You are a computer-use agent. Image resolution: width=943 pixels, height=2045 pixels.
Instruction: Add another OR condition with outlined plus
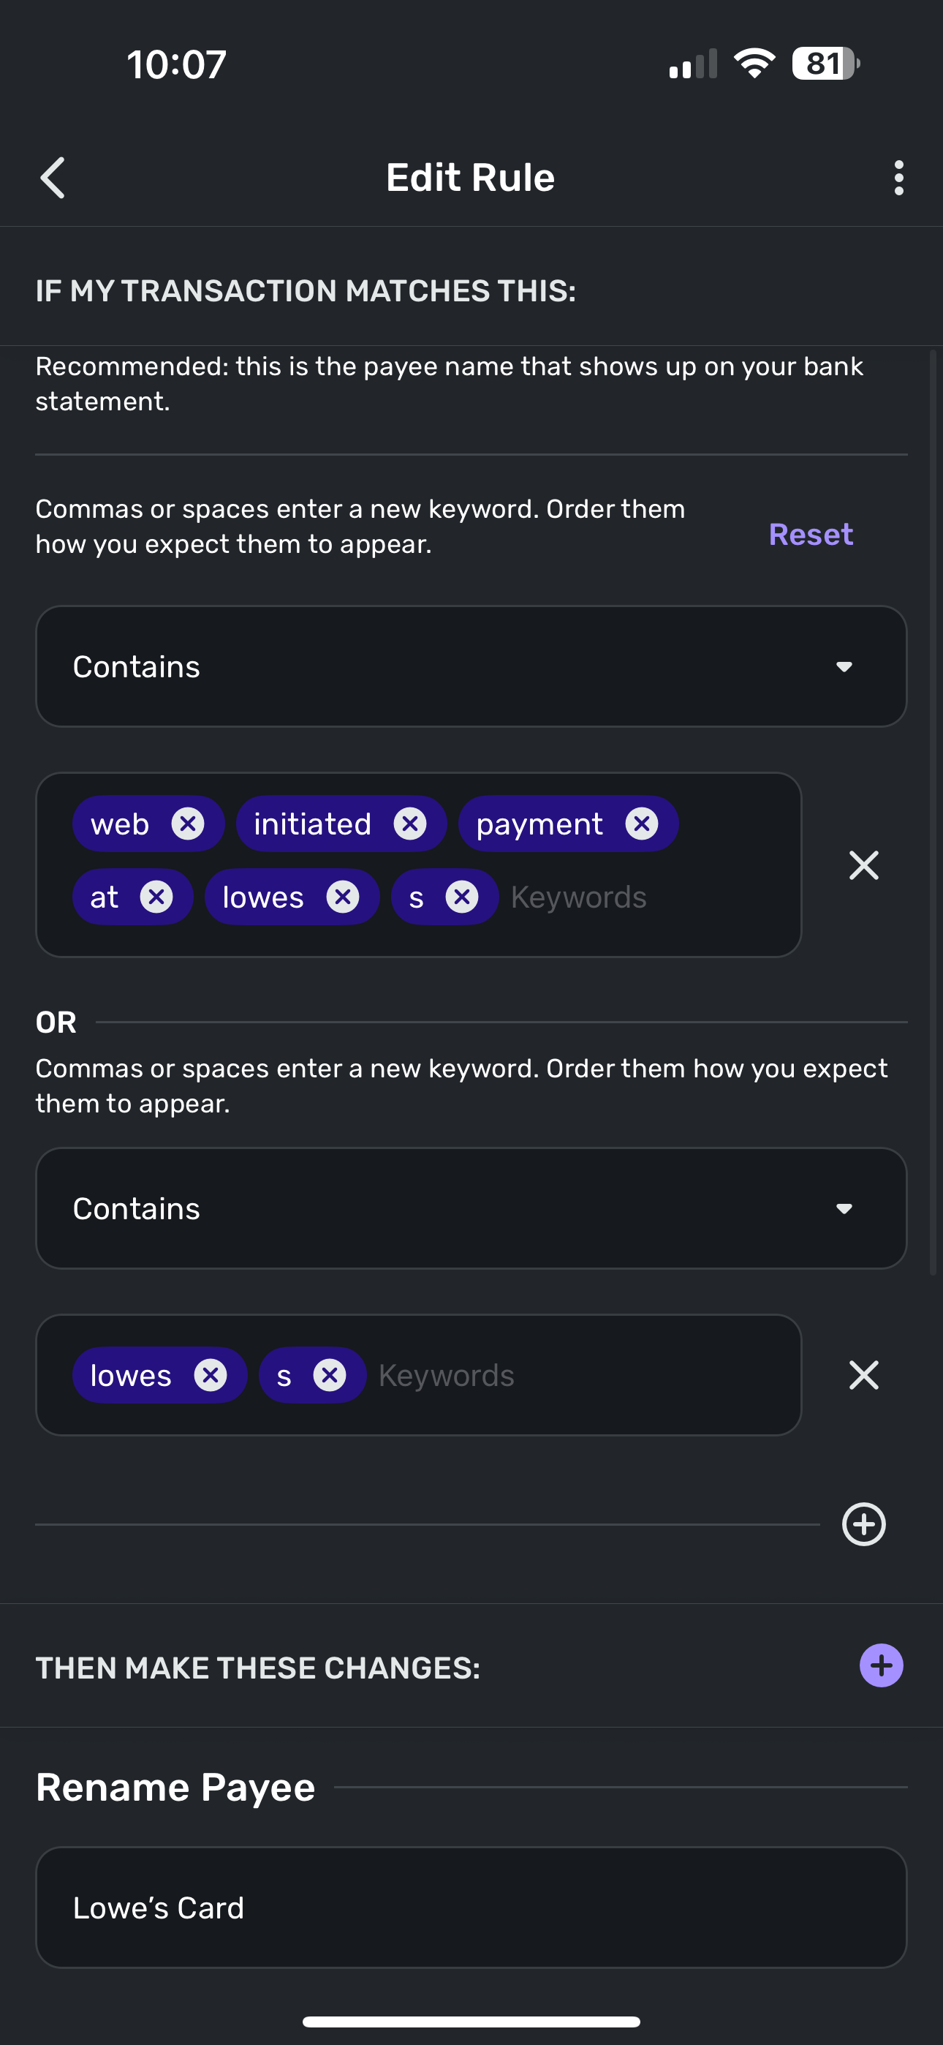coord(863,1524)
